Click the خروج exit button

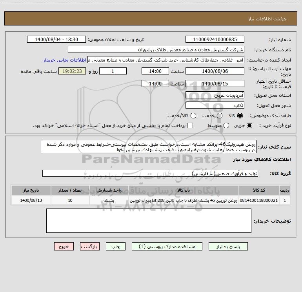[64, 247]
